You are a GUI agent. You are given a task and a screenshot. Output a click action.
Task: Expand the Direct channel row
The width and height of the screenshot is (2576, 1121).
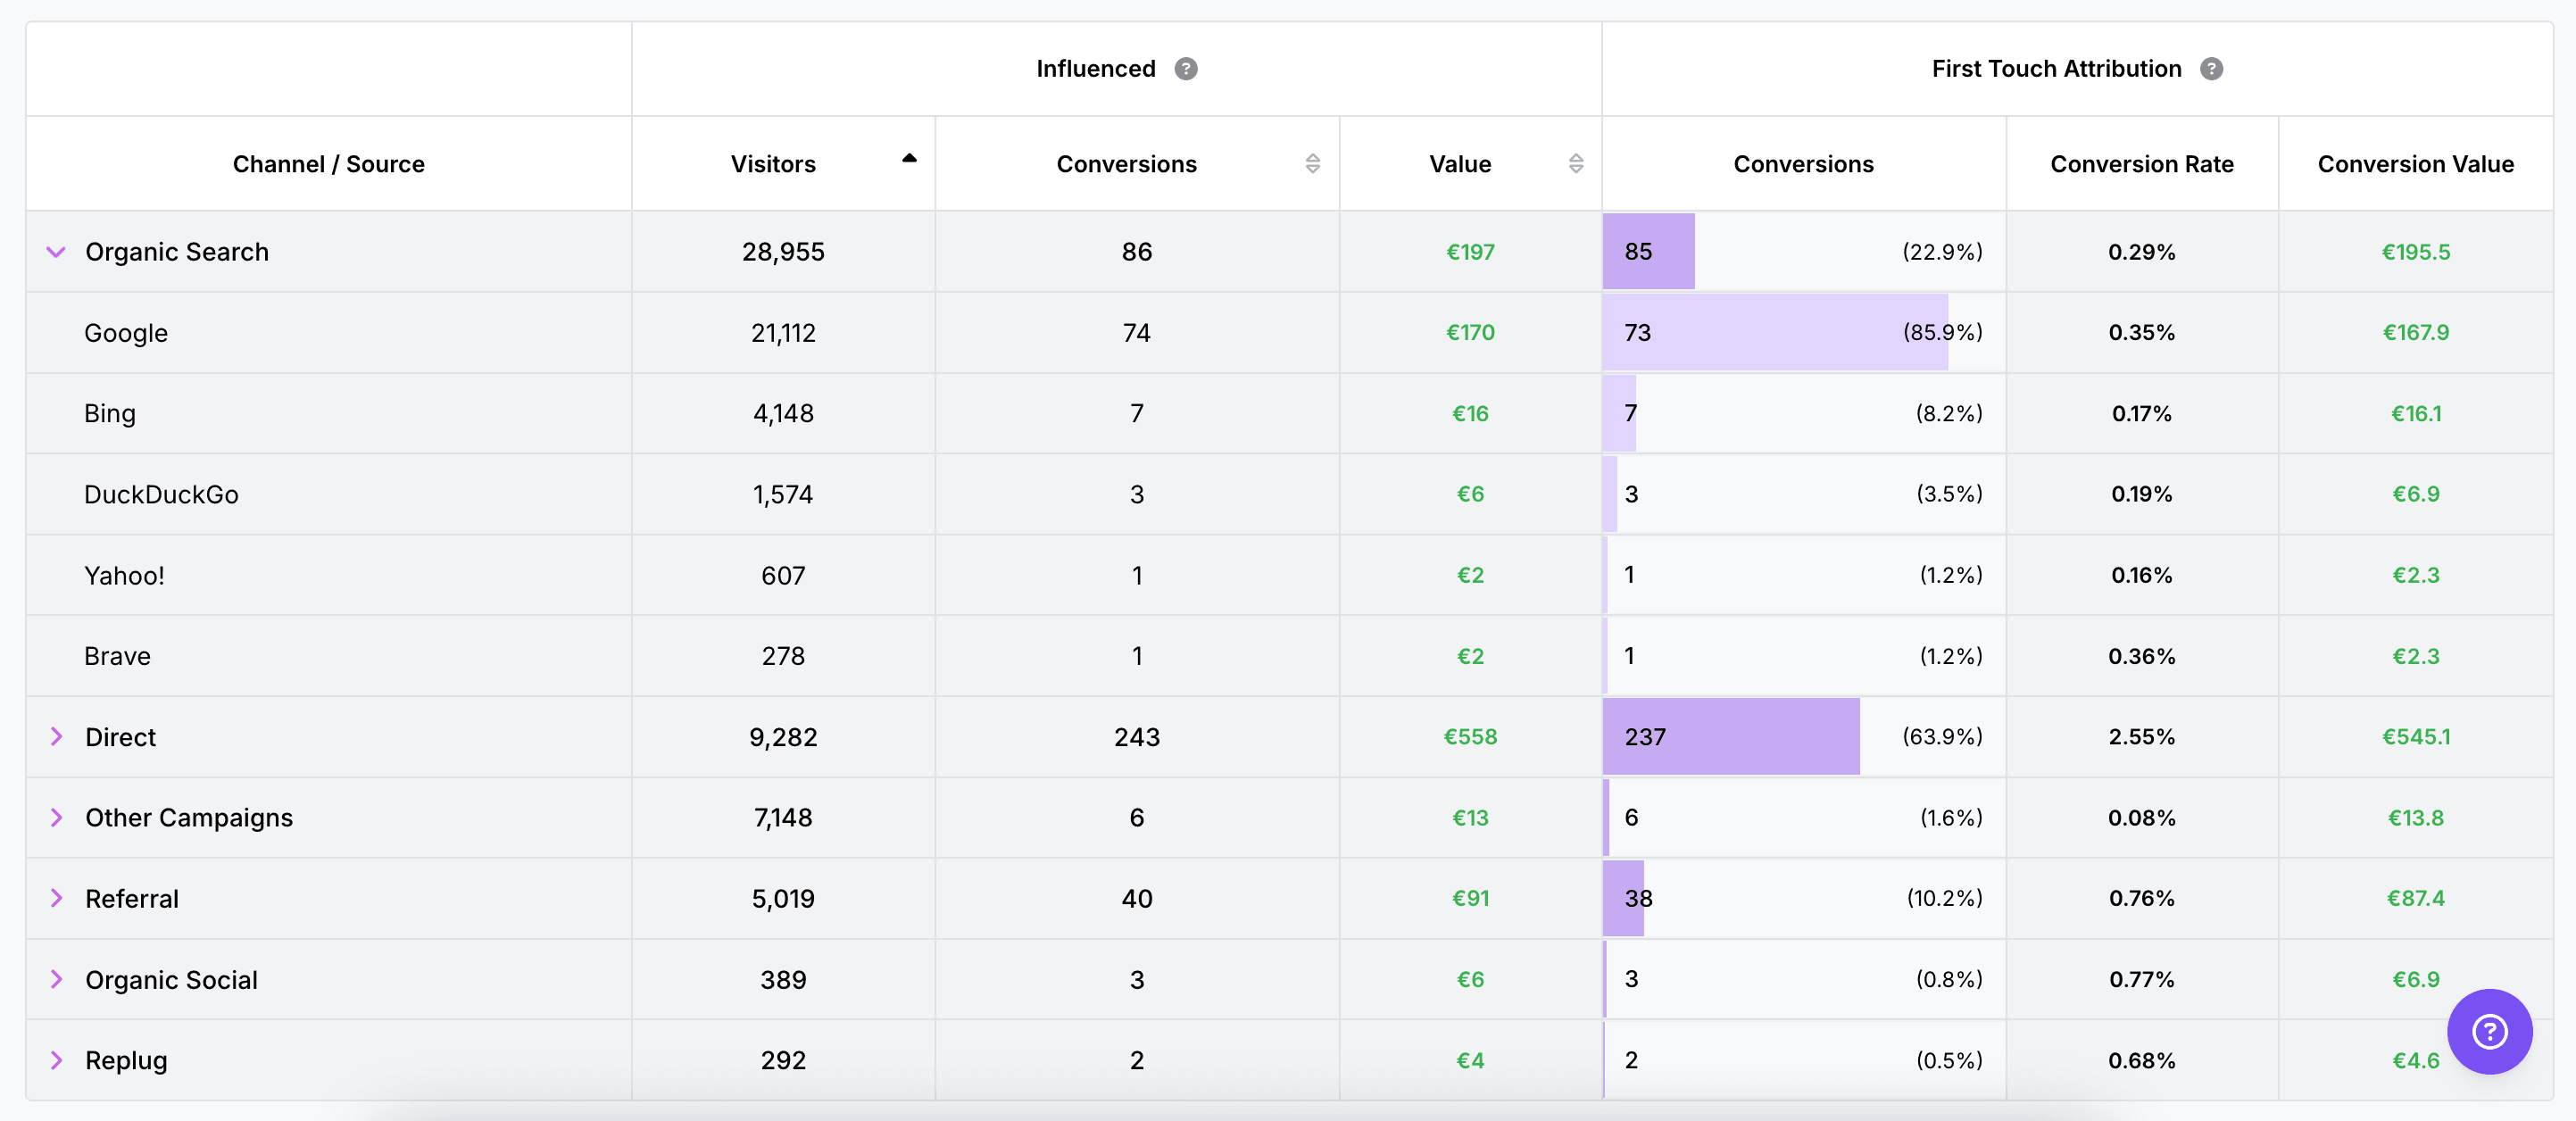pyautogui.click(x=56, y=737)
